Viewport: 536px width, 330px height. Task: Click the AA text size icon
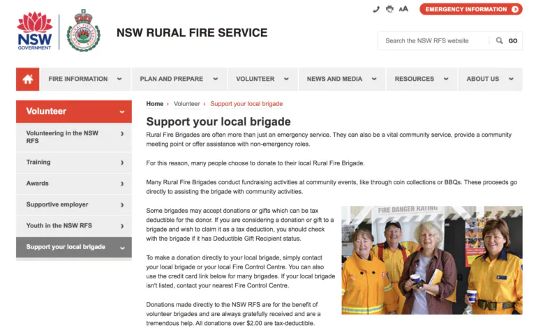coord(403,9)
